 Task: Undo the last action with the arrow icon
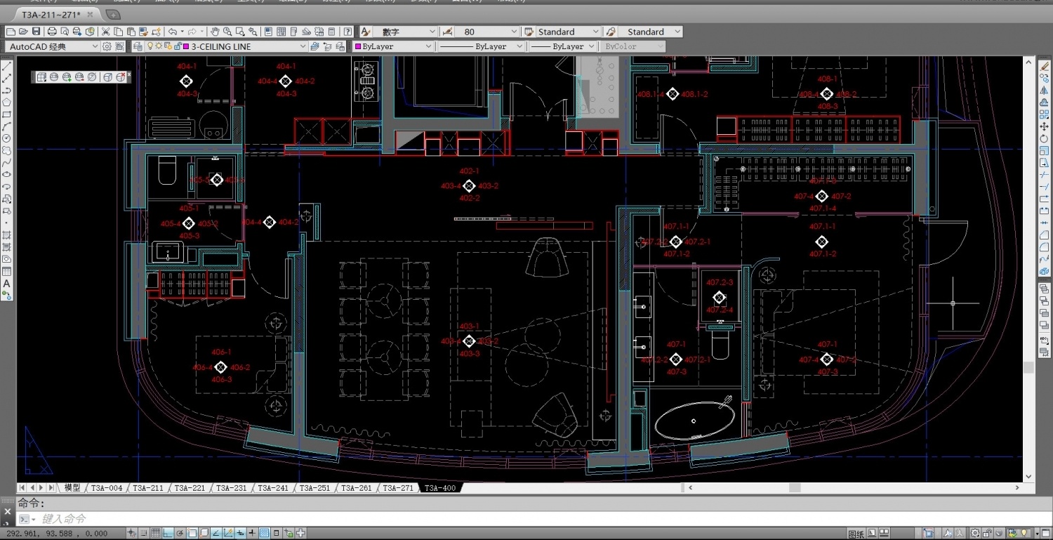point(172,32)
